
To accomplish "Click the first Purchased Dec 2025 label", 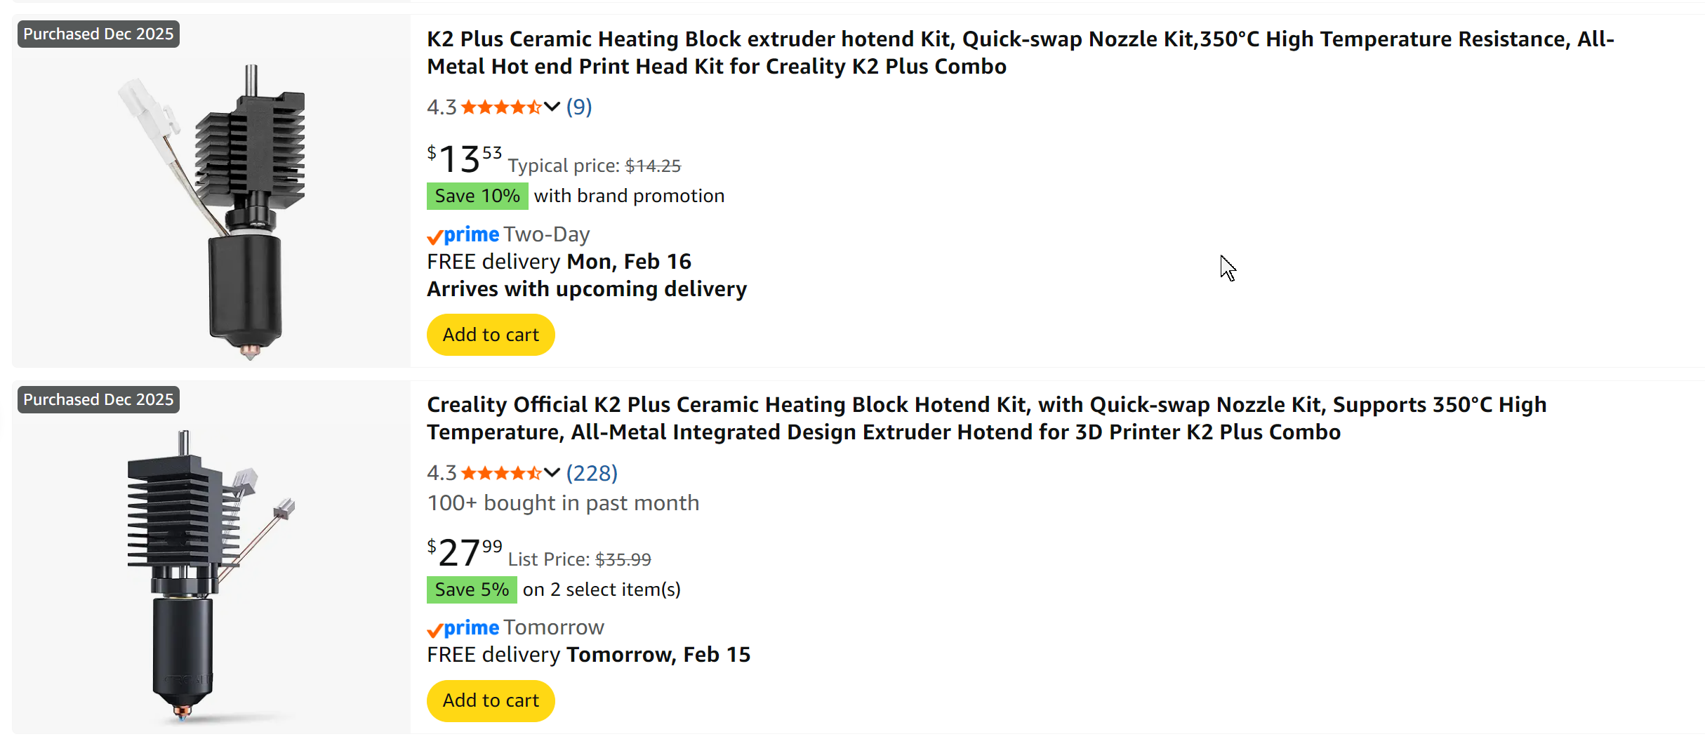I will click(98, 34).
